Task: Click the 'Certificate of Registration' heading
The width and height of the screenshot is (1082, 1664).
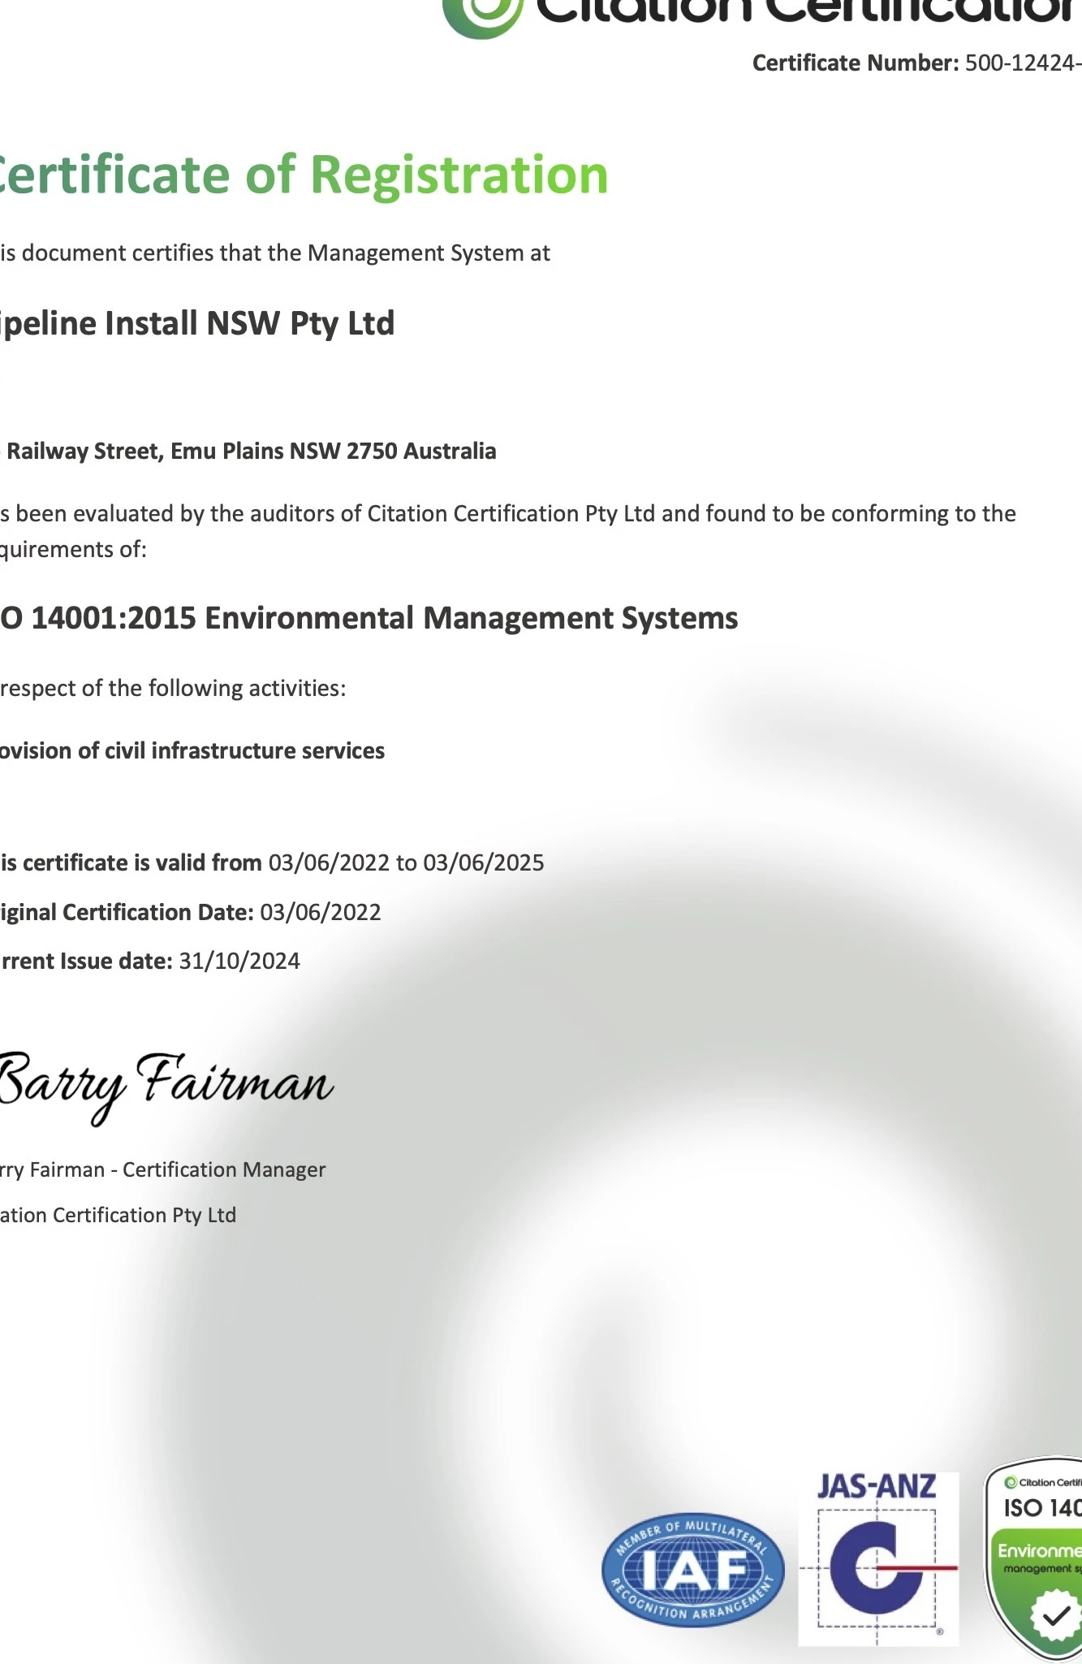Action: click(x=304, y=175)
